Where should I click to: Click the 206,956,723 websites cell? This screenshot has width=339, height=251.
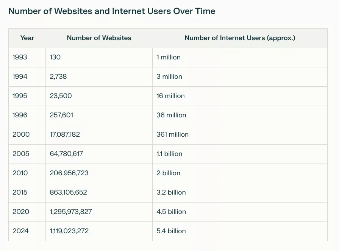coord(69,173)
